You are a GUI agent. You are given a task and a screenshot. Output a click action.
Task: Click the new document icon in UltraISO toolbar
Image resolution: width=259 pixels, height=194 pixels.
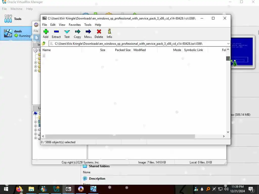pos(37,38)
